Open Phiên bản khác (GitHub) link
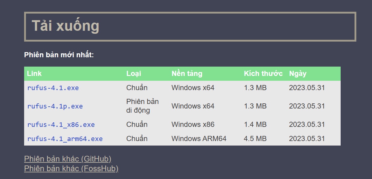Image resolution: width=372 pixels, height=179 pixels. (68, 159)
